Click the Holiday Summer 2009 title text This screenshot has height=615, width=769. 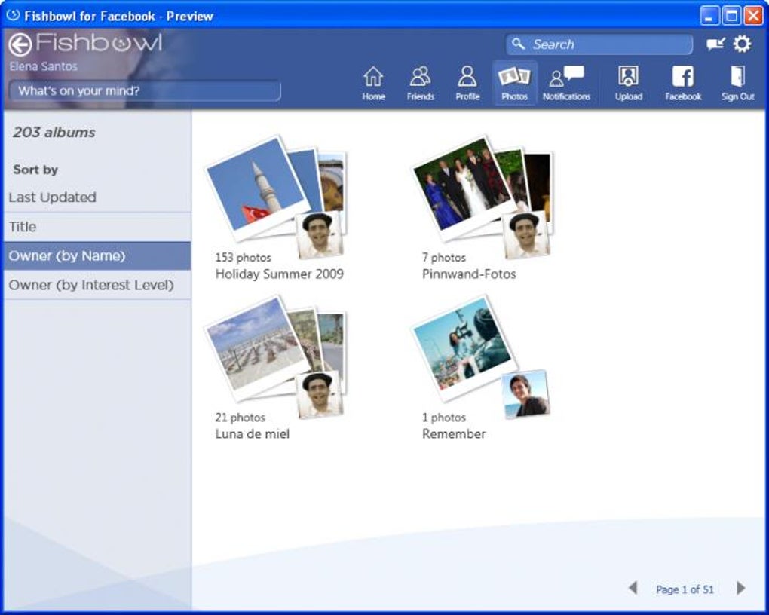280,274
